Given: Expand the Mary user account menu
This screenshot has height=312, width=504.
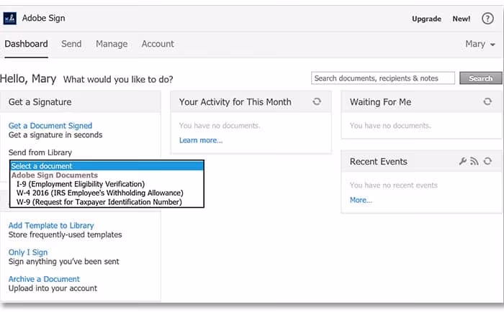Looking at the screenshot, I should pos(480,44).
